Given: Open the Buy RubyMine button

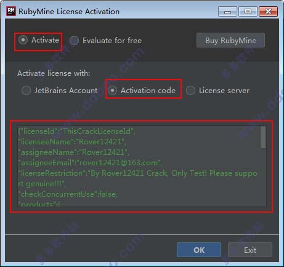Looking at the screenshot, I should pos(230,40).
